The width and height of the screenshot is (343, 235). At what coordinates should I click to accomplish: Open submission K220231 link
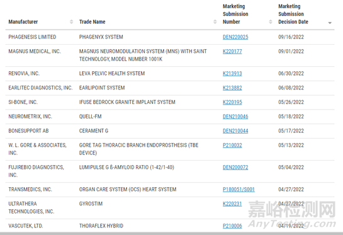click(x=232, y=204)
